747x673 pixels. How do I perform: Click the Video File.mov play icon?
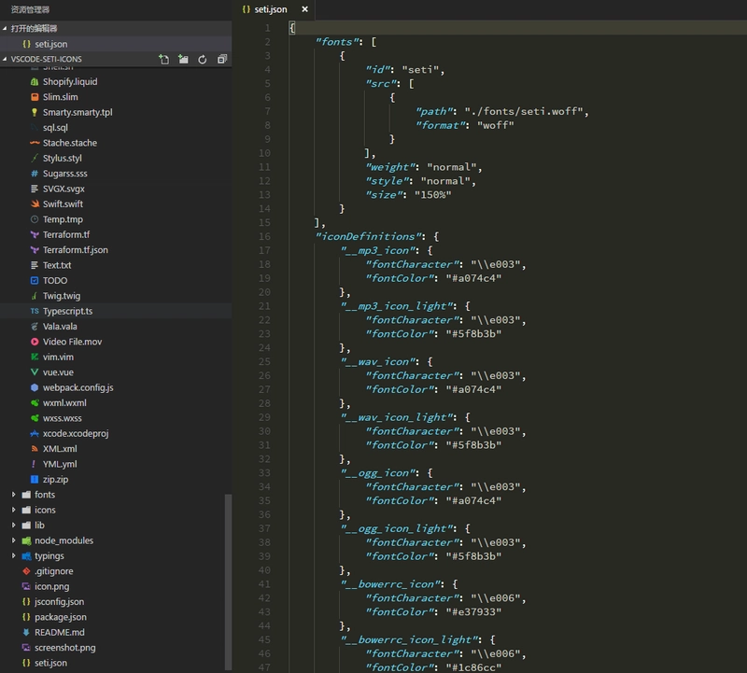tap(35, 342)
